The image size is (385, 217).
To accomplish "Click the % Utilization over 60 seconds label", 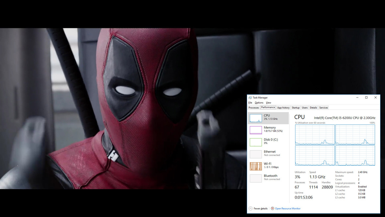I will tap(310, 123).
